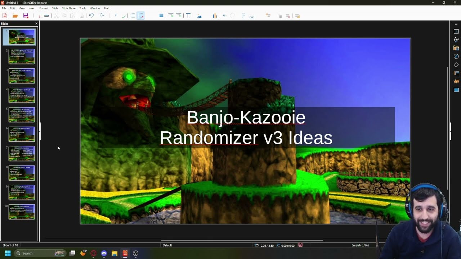The image size is (461, 259).
Task: Insert a table via toolbar
Action: [188, 16]
